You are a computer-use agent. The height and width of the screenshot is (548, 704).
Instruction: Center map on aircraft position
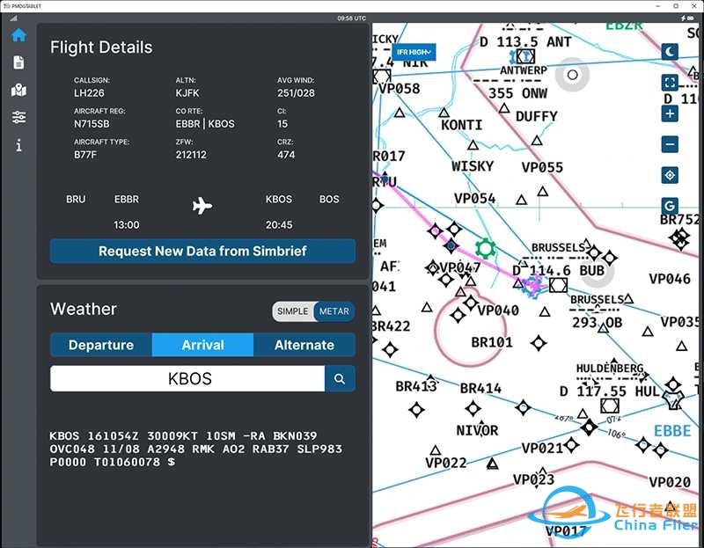pyautogui.click(x=670, y=175)
